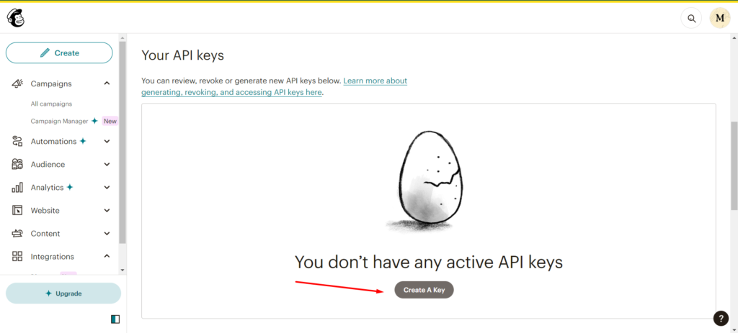Open the learn more about API keys link

[x=275, y=86]
